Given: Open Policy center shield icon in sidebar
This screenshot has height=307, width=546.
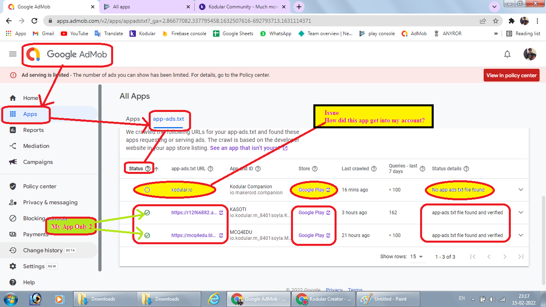Looking at the screenshot, I should [13, 186].
